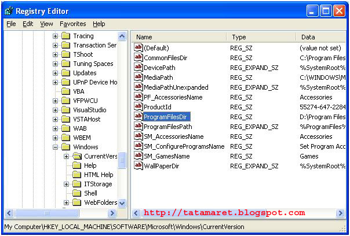The image size is (350, 236).
Task: Select the ProgramFilesPath value name
Action: (x=168, y=127)
